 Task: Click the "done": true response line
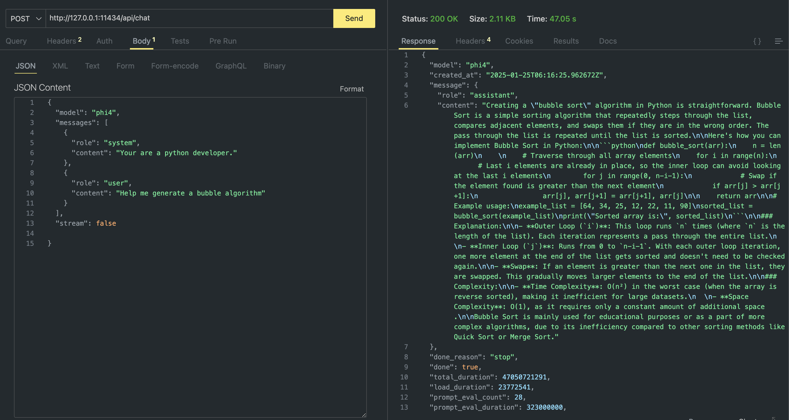click(x=455, y=367)
